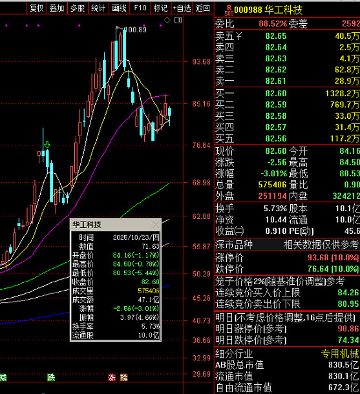
Task: Click the 买二 price 82.59
Action: point(276,105)
